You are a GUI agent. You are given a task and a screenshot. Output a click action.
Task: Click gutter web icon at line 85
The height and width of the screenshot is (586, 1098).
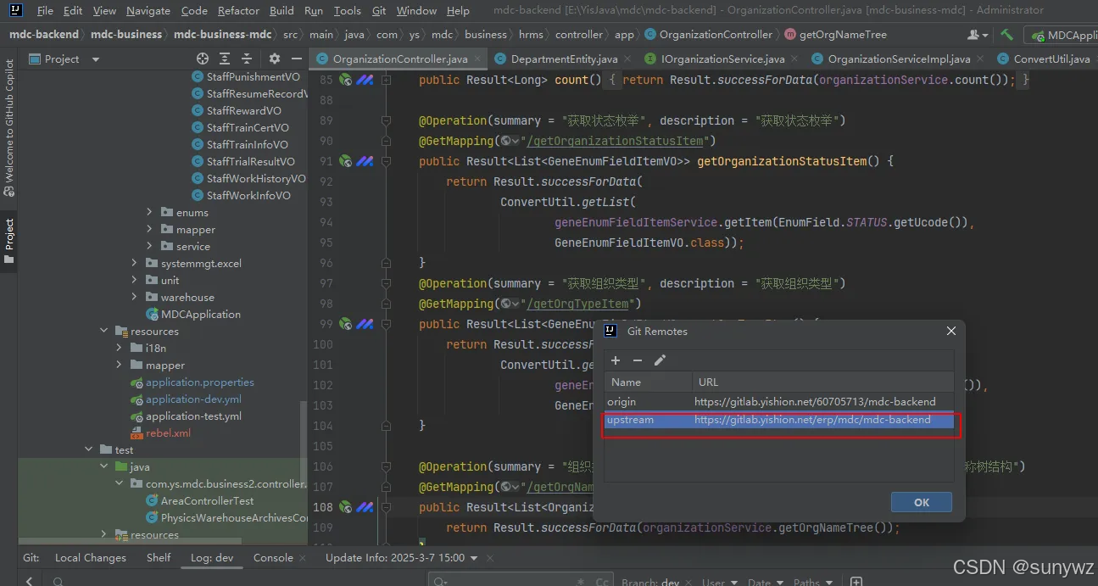pyautogui.click(x=345, y=80)
